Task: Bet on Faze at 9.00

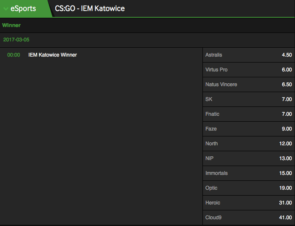Action: (x=249, y=129)
